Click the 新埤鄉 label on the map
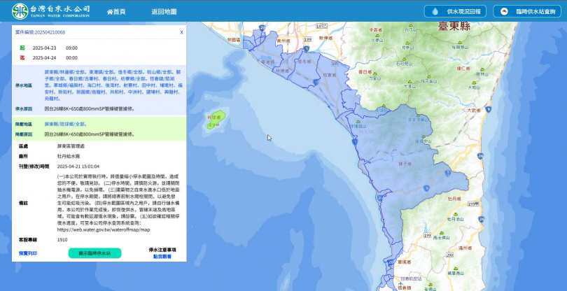 [325, 37]
